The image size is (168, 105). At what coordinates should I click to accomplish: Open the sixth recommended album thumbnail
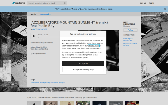pyautogui.click(x=116, y=103)
